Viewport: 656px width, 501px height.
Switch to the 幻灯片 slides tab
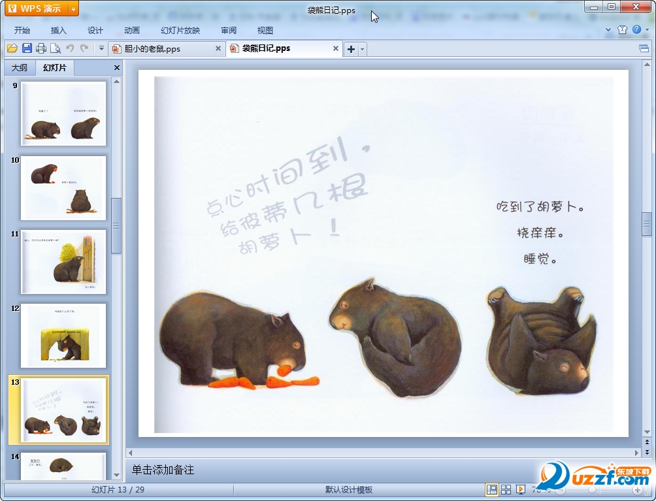click(x=55, y=67)
